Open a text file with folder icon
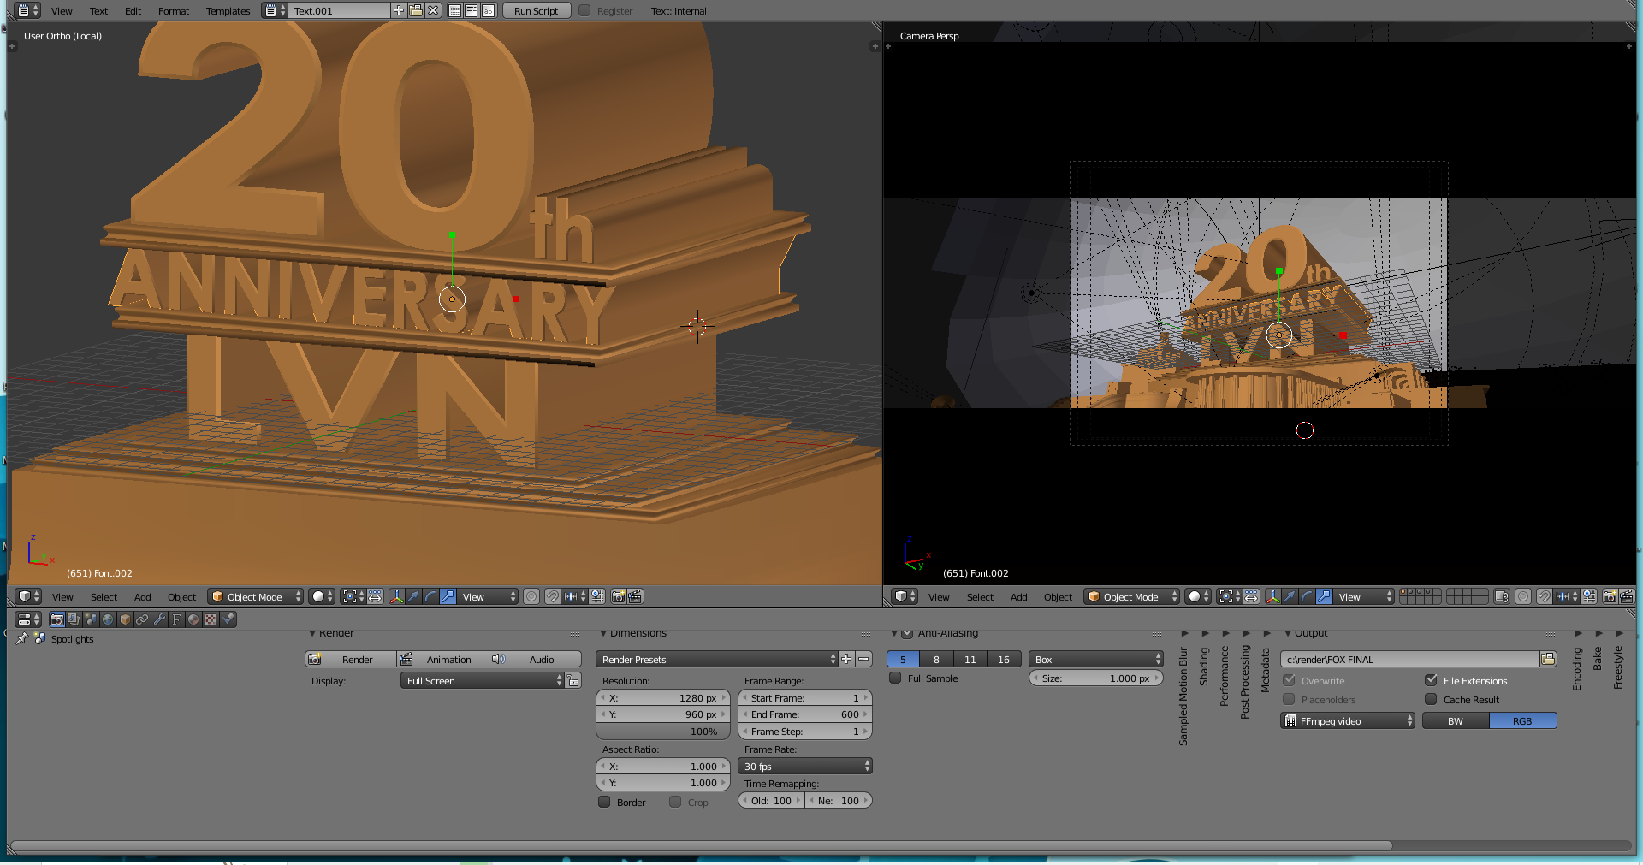 pyautogui.click(x=416, y=11)
